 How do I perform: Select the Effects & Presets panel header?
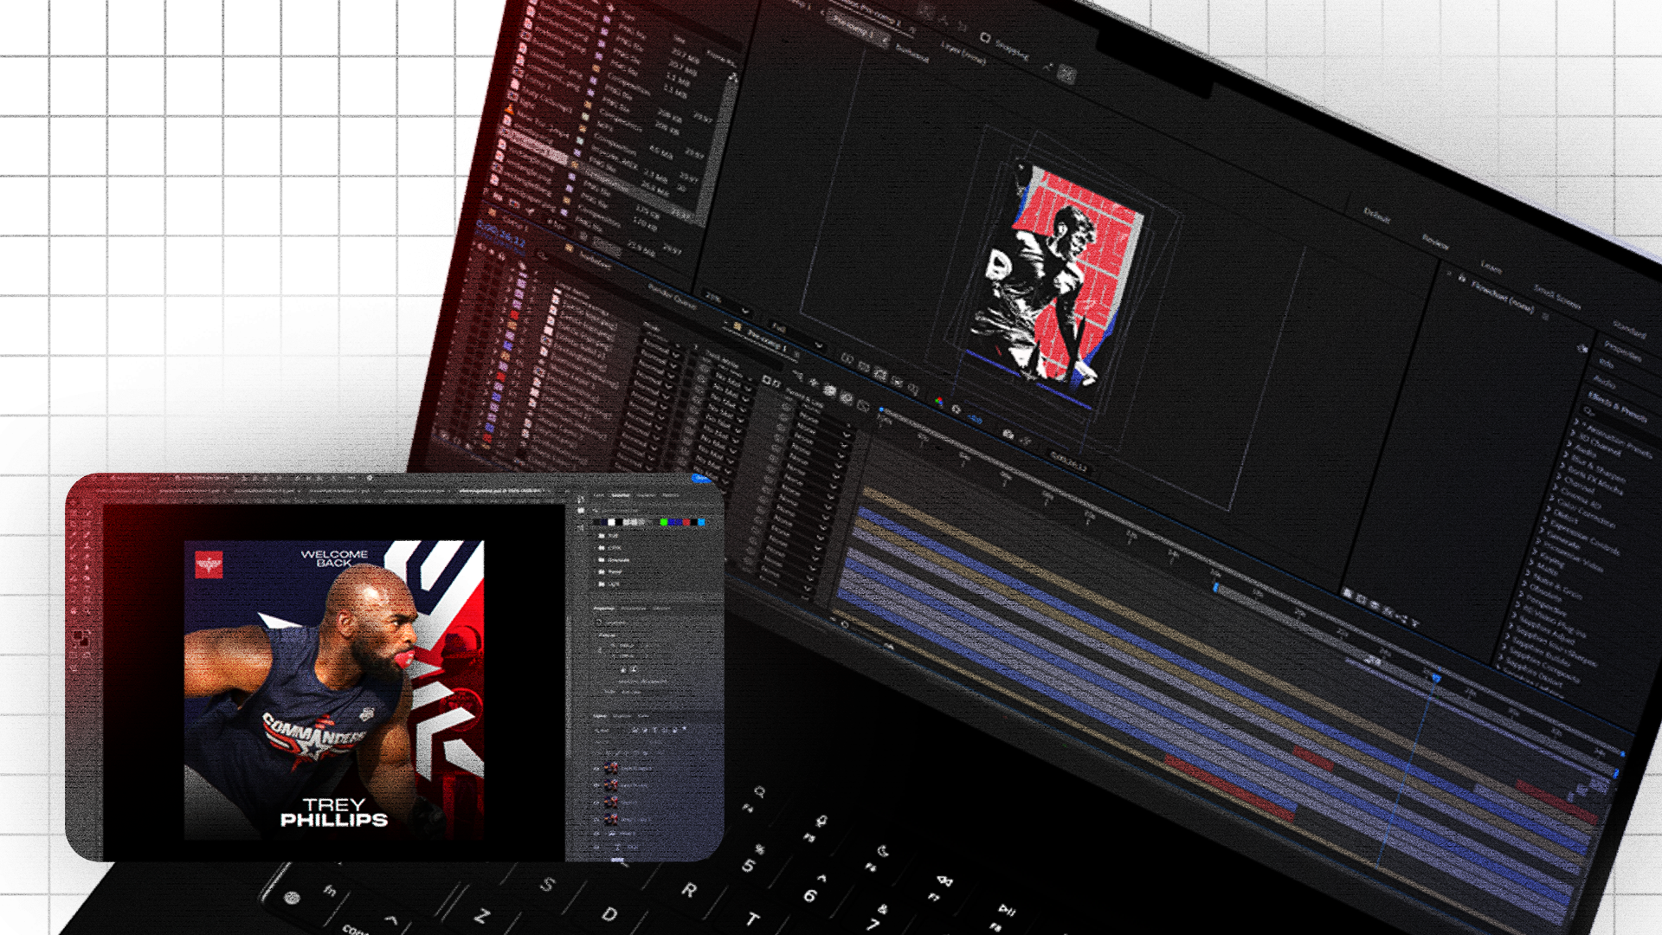[1617, 406]
